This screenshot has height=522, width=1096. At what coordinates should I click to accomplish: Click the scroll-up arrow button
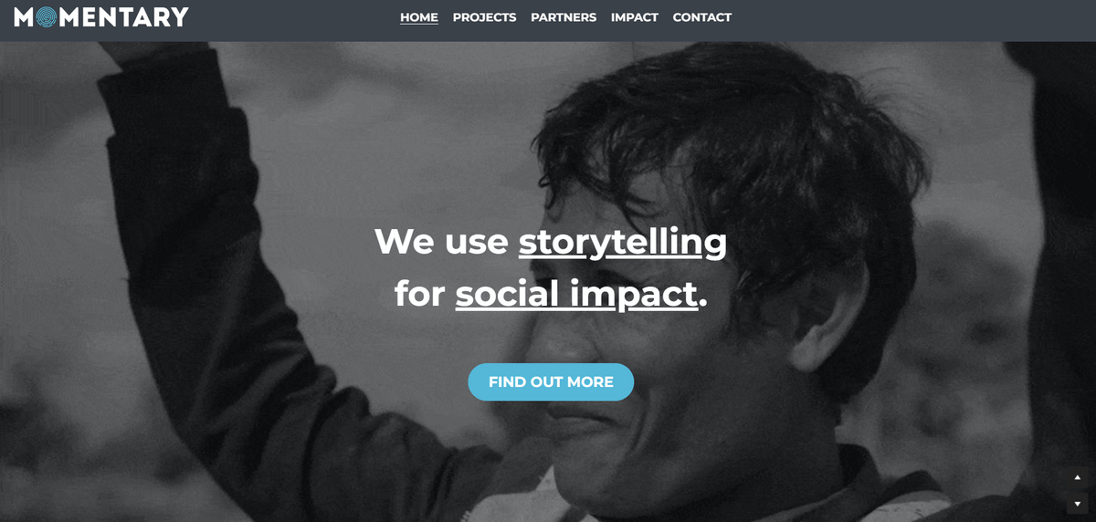(1077, 478)
